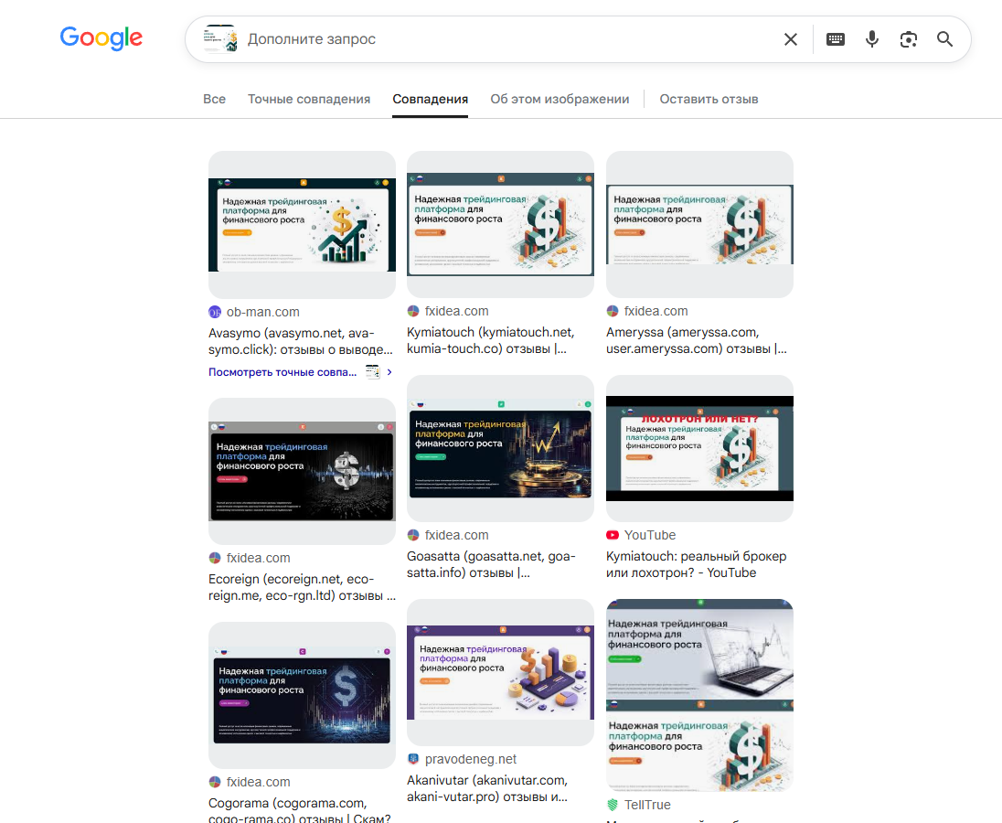The height and width of the screenshot is (823, 1002).
Task: Click chevron next to 'Посмотреть точные совпа...'
Action: [389, 372]
